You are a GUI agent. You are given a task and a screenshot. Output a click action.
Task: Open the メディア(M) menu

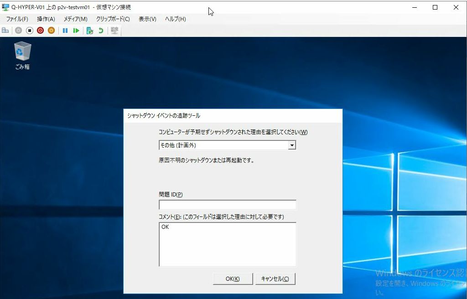[75, 19]
